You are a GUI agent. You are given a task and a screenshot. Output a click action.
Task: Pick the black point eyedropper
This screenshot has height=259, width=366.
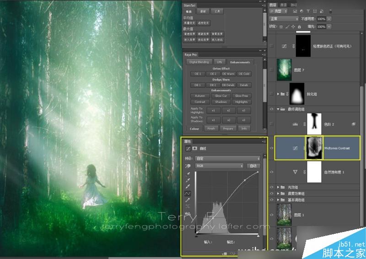pos(188,174)
